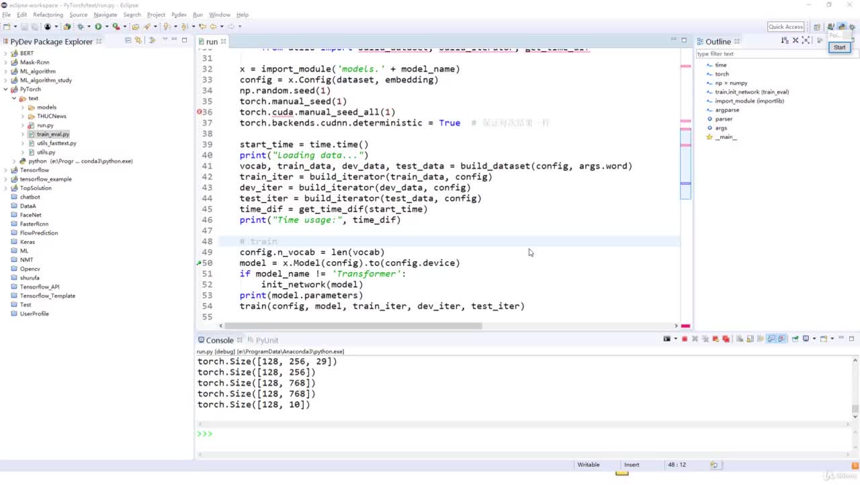Expand the BERT project
This screenshot has height=485, width=860.
(x=6, y=53)
